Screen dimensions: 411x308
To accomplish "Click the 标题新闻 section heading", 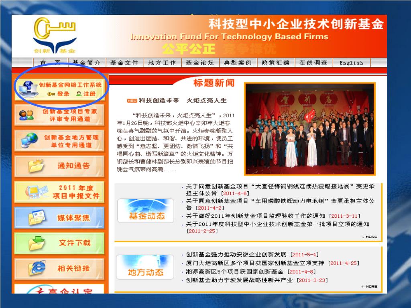I will tap(214, 83).
